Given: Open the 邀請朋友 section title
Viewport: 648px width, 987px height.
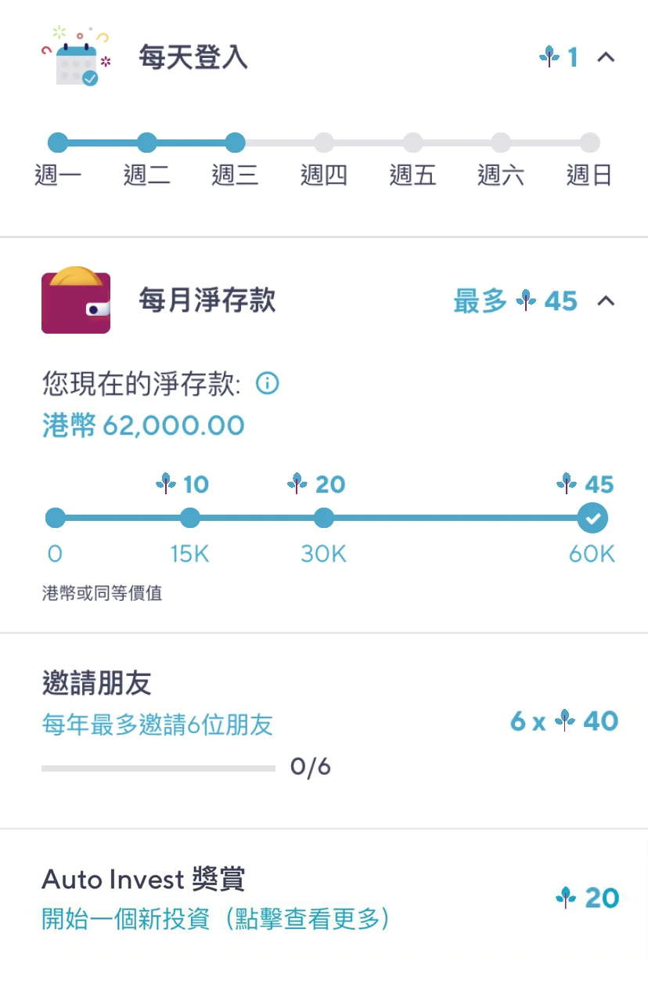Looking at the screenshot, I should (x=96, y=684).
